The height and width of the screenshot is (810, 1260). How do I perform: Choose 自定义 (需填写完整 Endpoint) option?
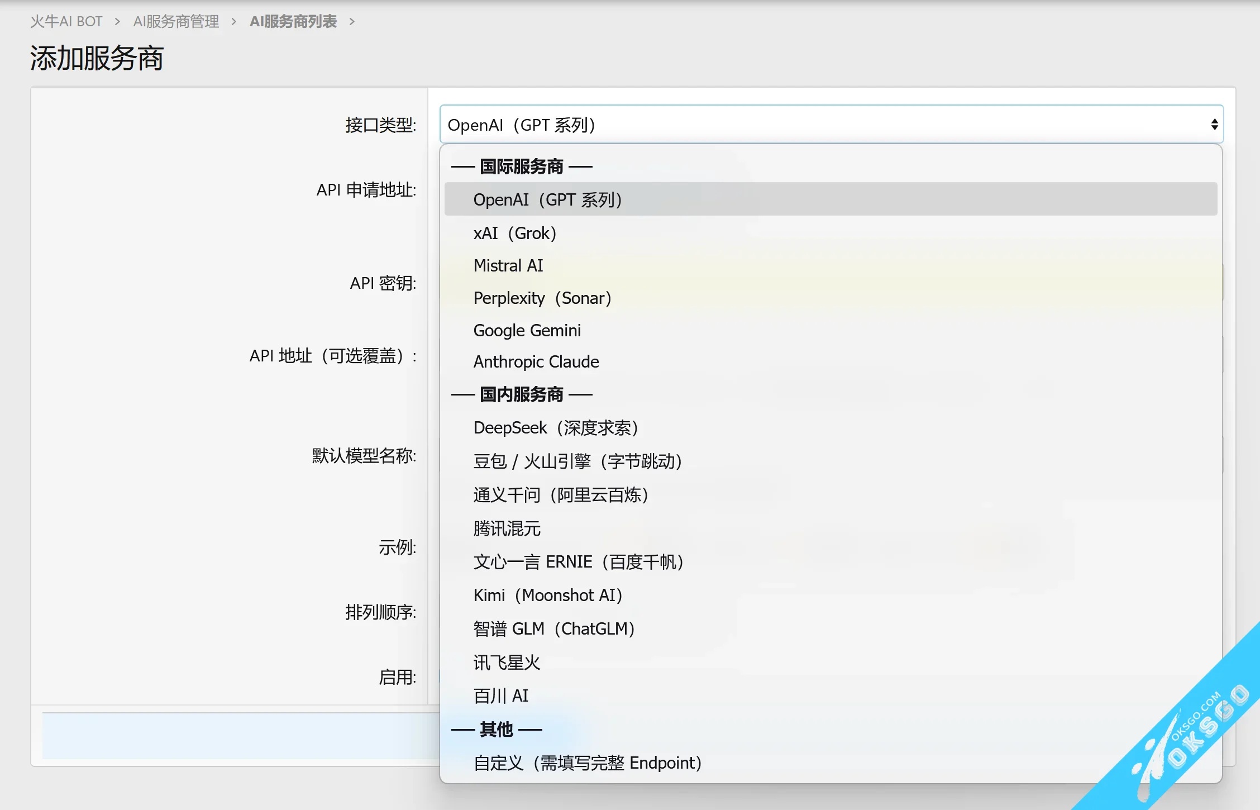pyautogui.click(x=587, y=763)
